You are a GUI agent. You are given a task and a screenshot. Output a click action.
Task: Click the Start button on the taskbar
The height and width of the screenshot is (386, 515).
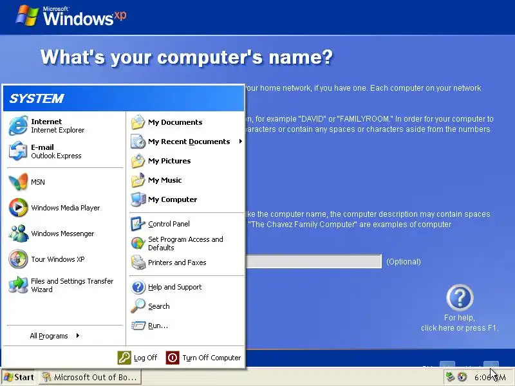pos(19,377)
